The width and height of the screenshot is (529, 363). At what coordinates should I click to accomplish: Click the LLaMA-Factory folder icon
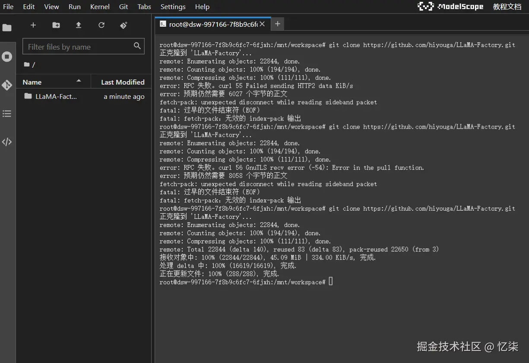pyautogui.click(x=28, y=96)
